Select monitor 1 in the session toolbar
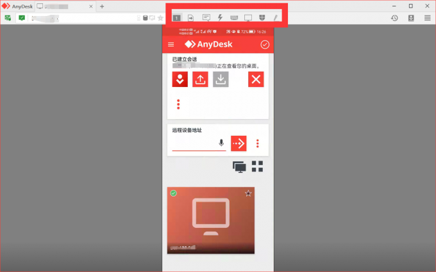436x272 pixels. pos(176,18)
